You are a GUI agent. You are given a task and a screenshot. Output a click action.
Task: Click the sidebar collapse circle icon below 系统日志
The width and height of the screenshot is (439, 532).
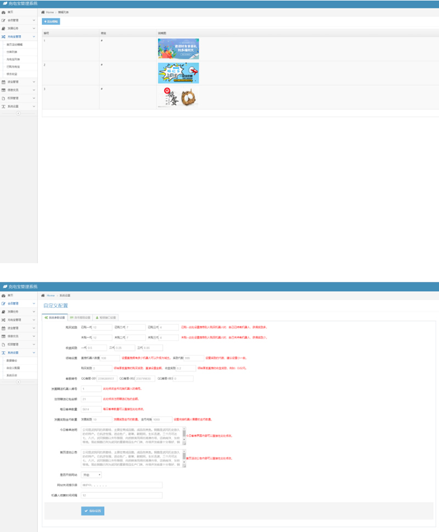(18, 381)
